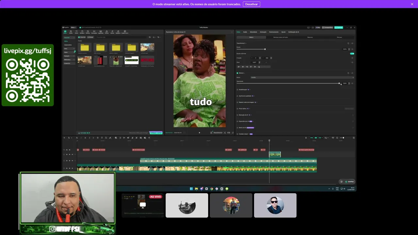The image size is (418, 235).
Task: Click the Exportar button
Action: point(339,27)
